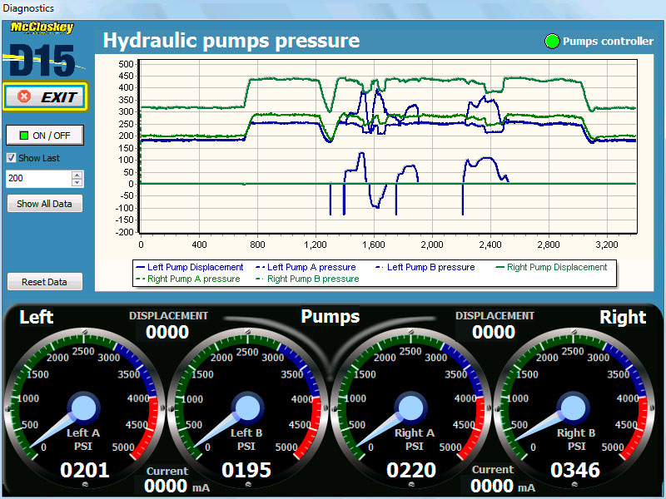Click the Left displacement 0000 readout

click(x=168, y=332)
